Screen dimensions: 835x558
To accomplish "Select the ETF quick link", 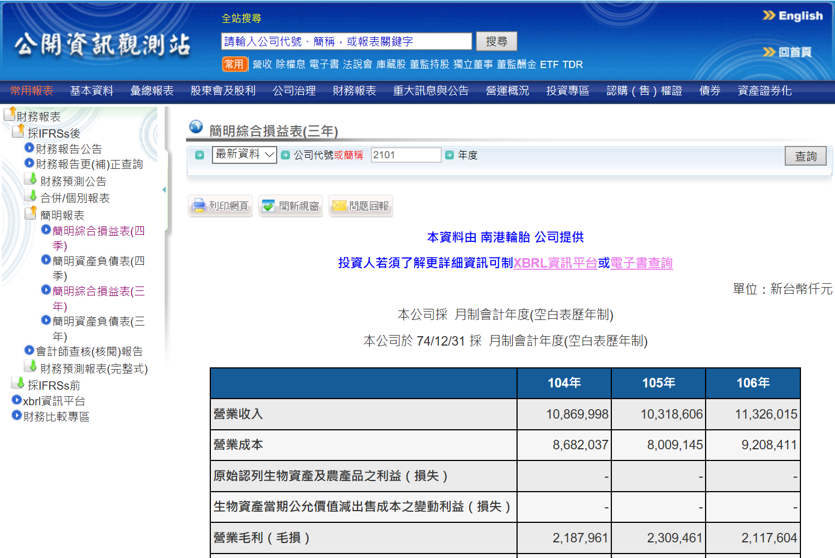I will tap(549, 64).
